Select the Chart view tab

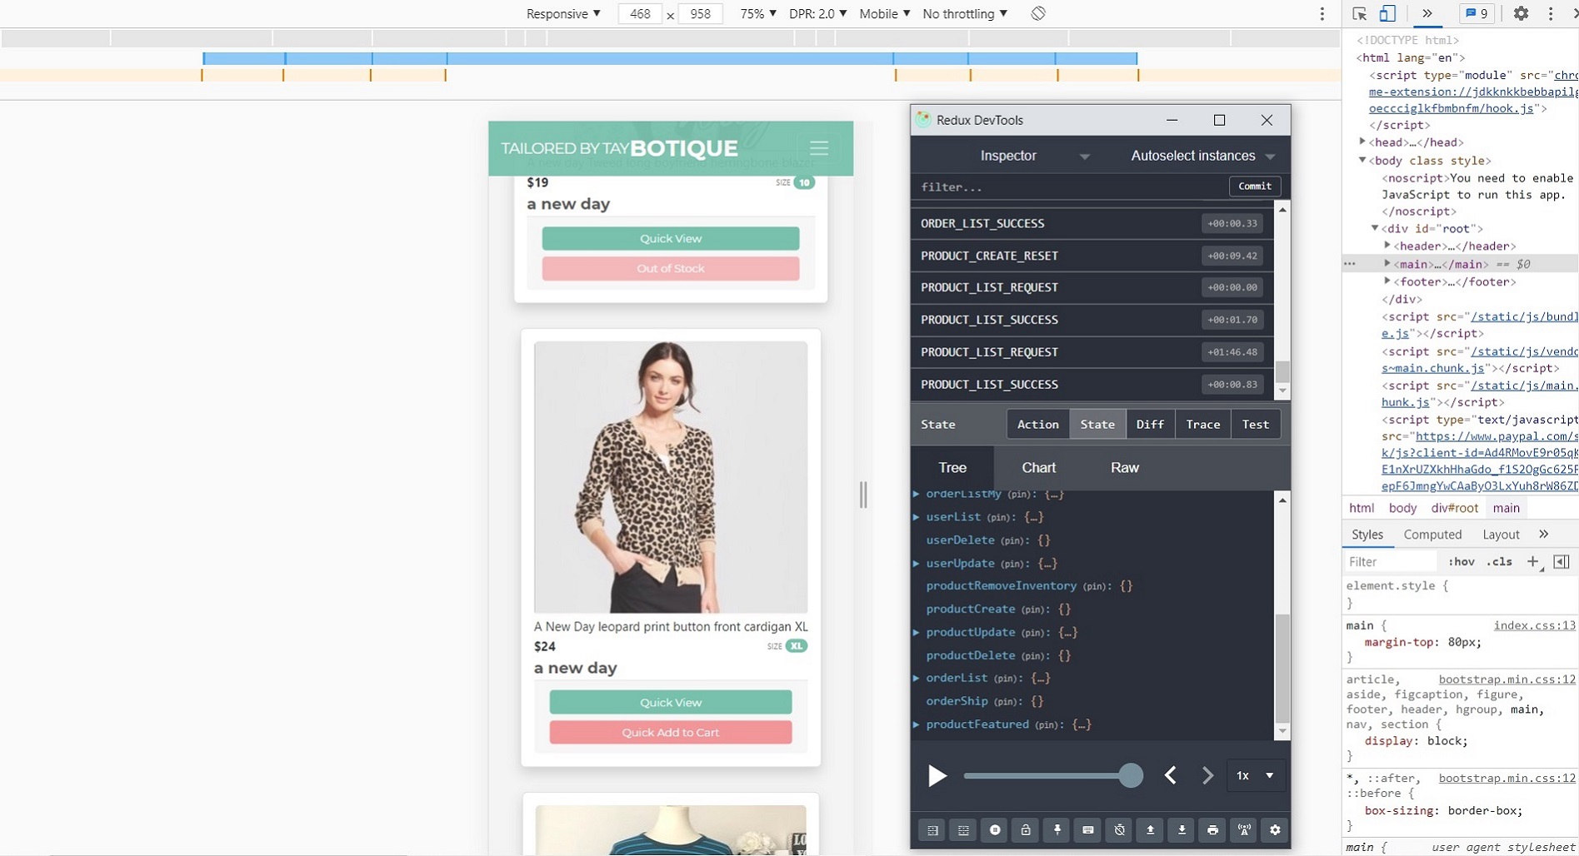[x=1039, y=468]
